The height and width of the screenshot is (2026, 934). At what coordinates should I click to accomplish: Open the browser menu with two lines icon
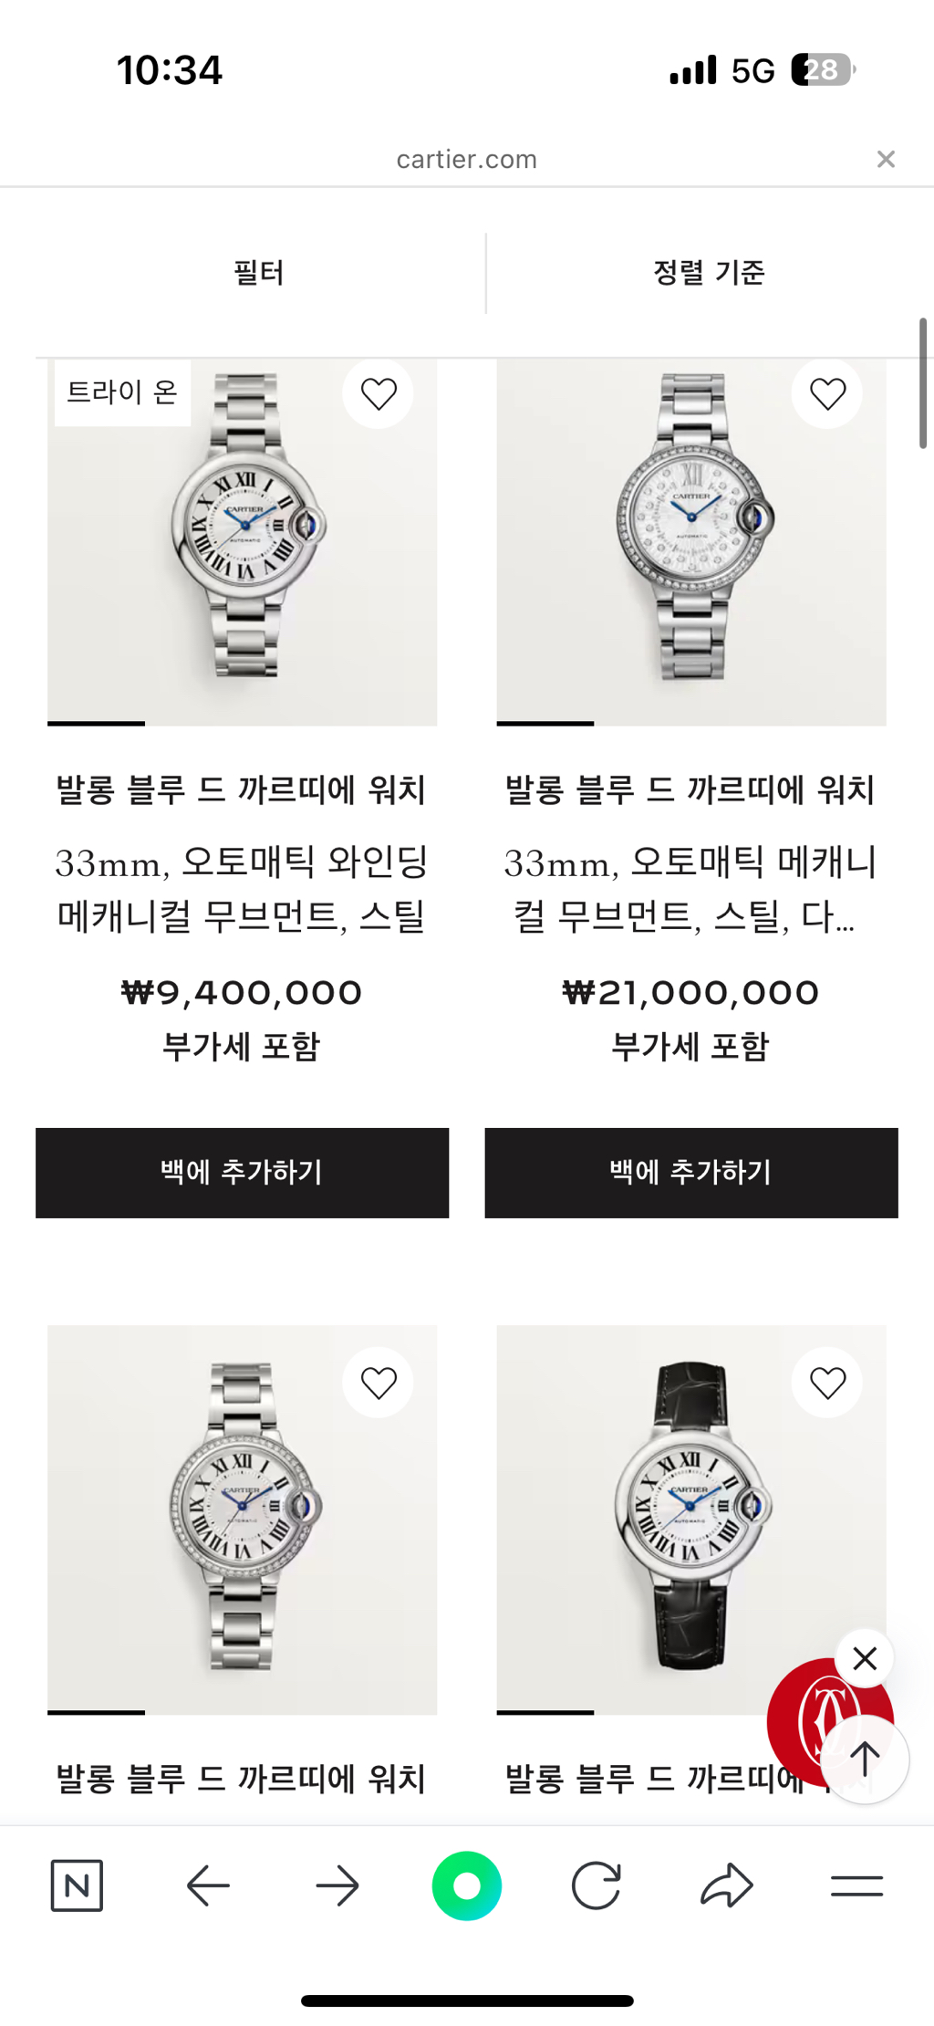[x=856, y=1885]
